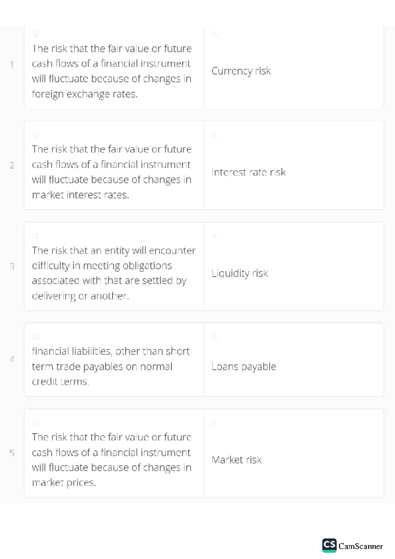395x559 pixels.
Task: Select the market interest rates definition card
Action: [111, 172]
